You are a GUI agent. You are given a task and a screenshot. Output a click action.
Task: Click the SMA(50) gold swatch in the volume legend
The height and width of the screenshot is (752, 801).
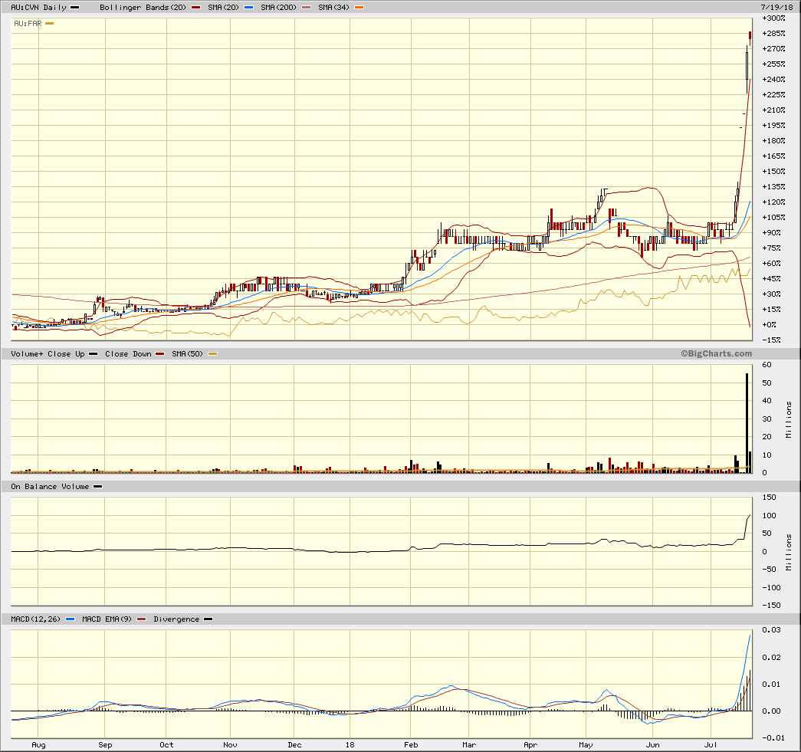point(212,354)
